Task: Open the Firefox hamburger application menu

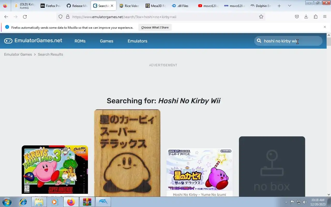Action: (325, 17)
